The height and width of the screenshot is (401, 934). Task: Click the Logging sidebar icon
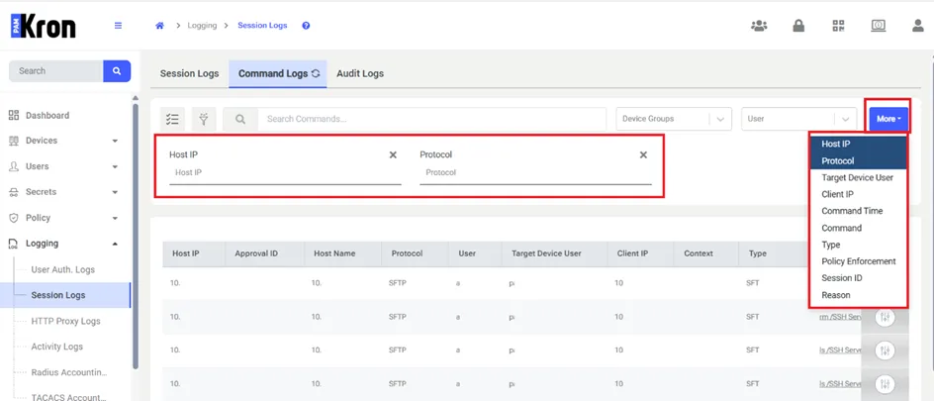[14, 244]
